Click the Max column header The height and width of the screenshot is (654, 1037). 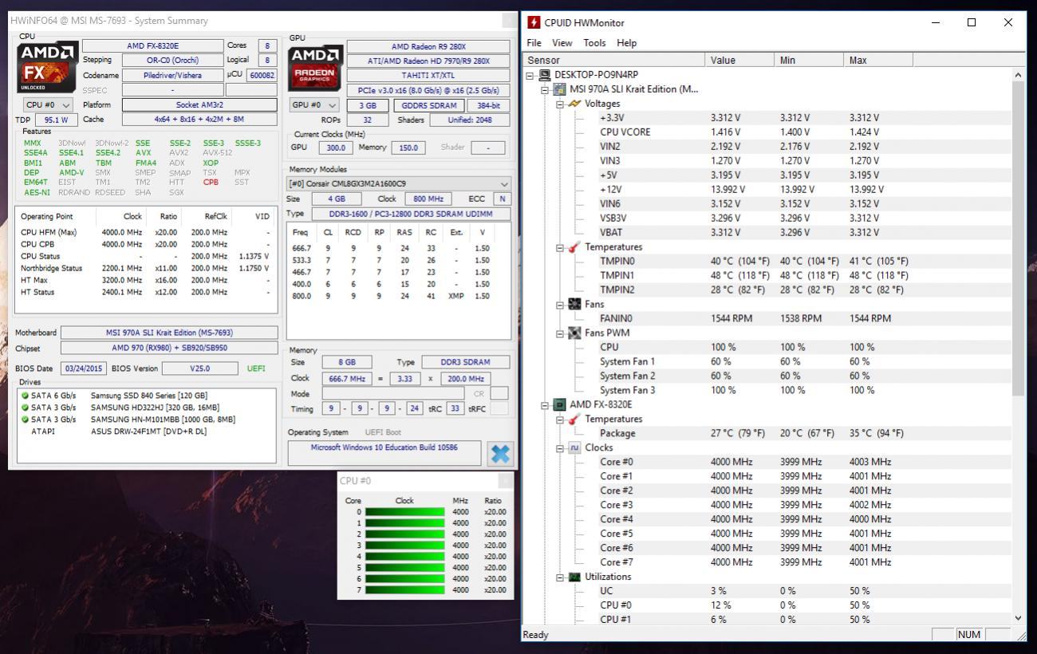(x=878, y=60)
